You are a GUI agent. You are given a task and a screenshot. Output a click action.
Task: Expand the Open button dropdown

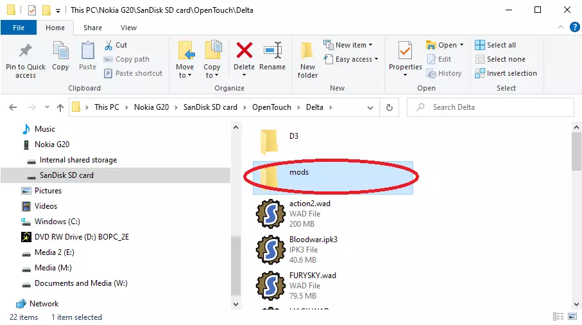click(x=461, y=45)
